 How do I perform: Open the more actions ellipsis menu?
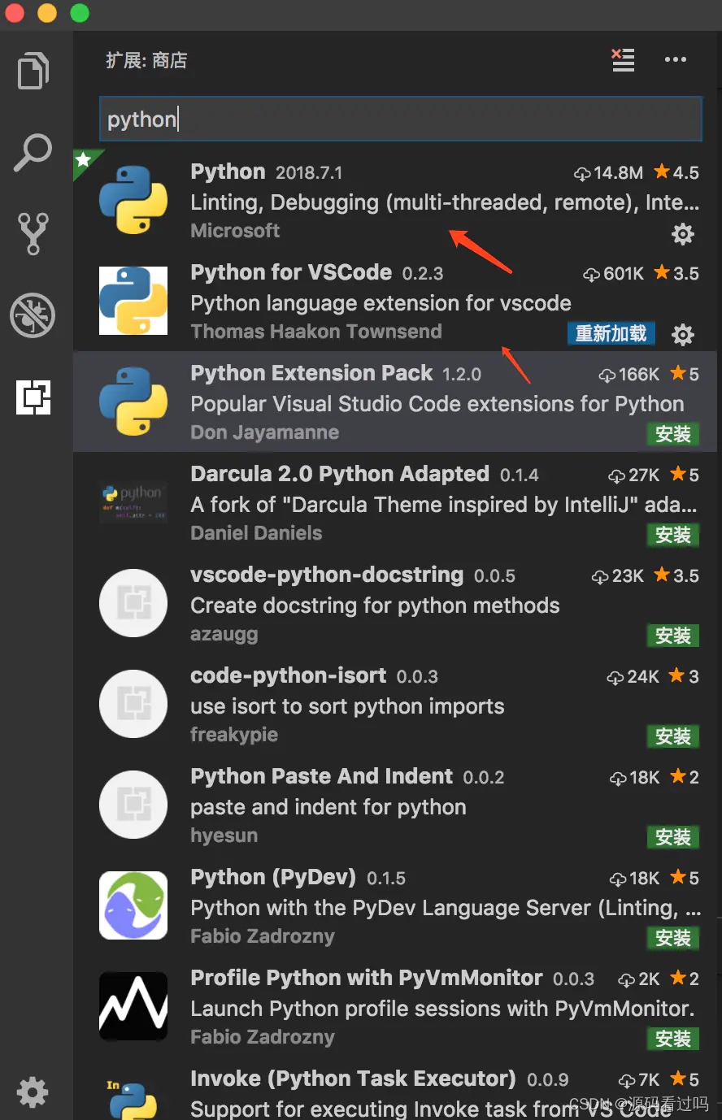click(675, 60)
